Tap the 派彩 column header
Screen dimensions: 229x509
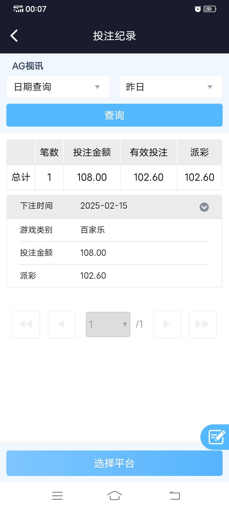coord(199,152)
